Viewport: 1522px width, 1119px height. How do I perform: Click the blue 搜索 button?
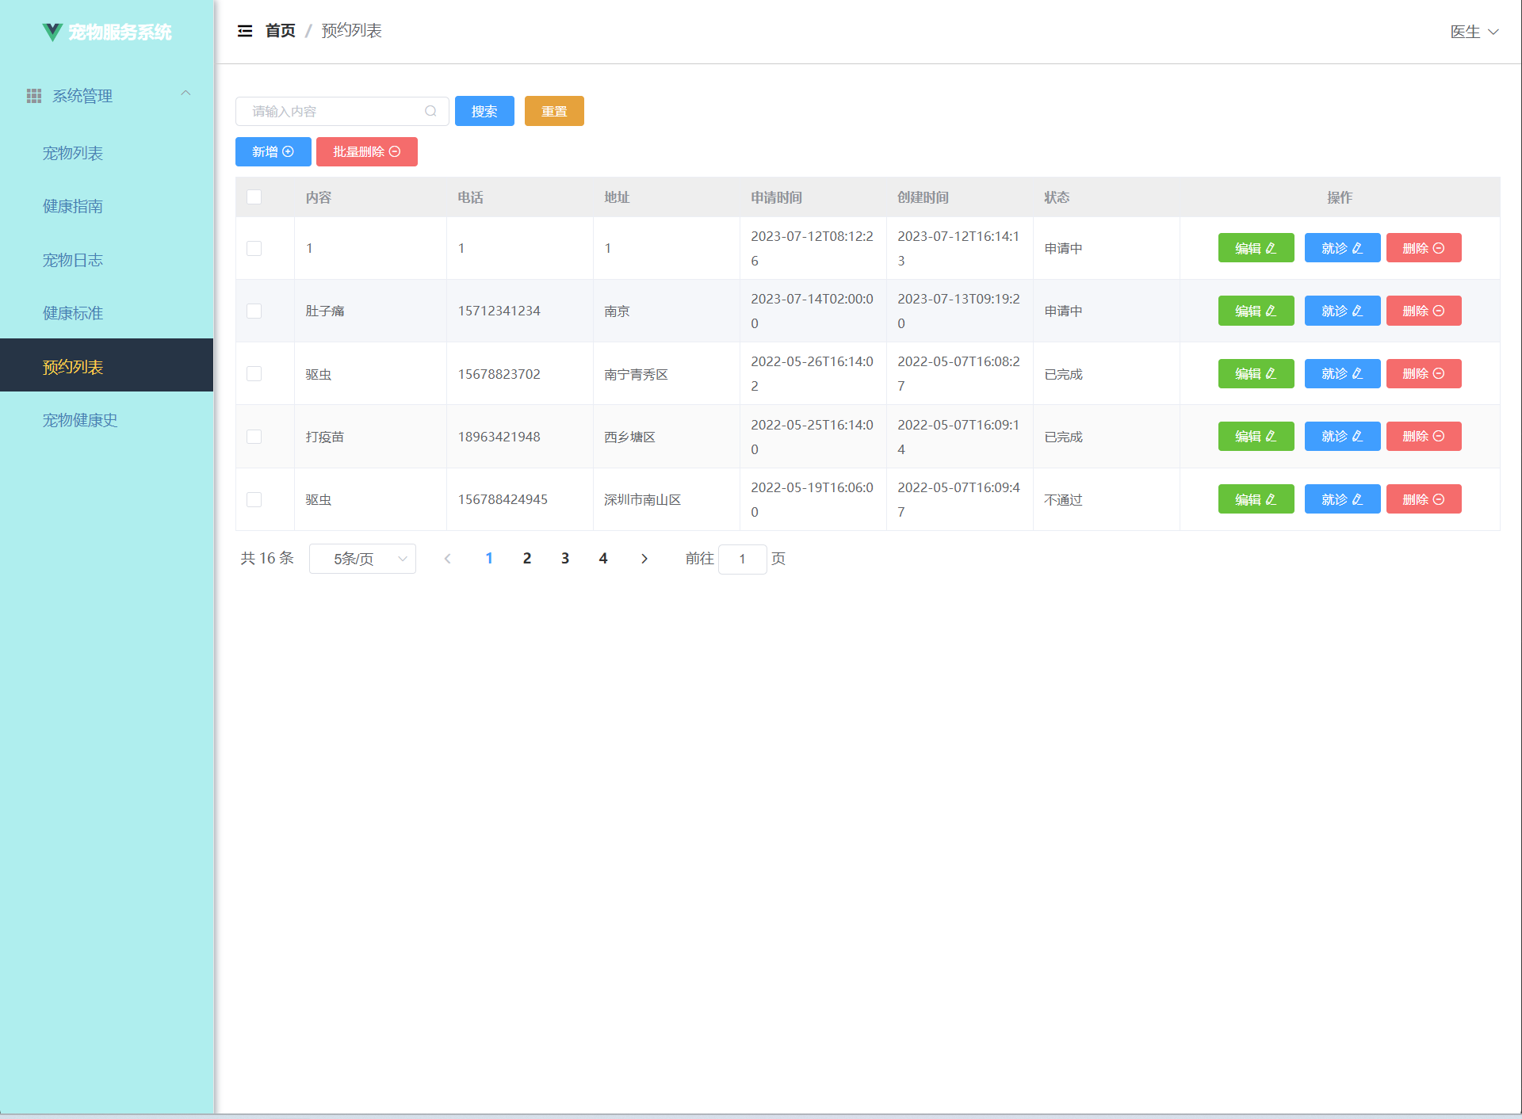pyautogui.click(x=484, y=111)
